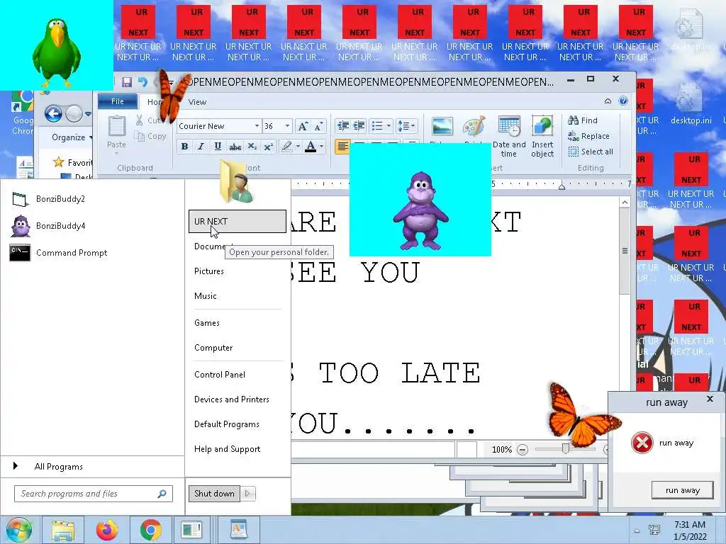726x544 pixels.
Task: Click the text highlight color marker icon
Action: 287,147
